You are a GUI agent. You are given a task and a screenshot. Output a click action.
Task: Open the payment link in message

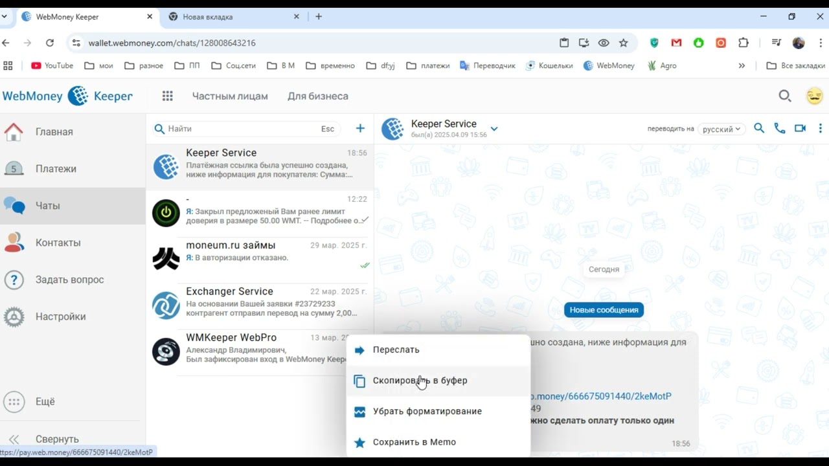[601, 396]
